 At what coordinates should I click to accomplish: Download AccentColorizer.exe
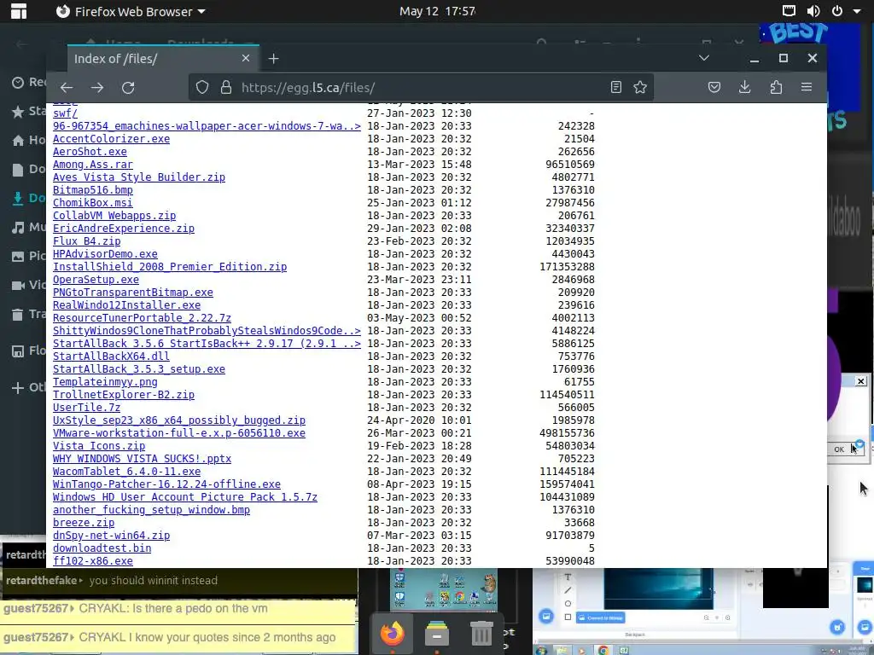(x=112, y=139)
